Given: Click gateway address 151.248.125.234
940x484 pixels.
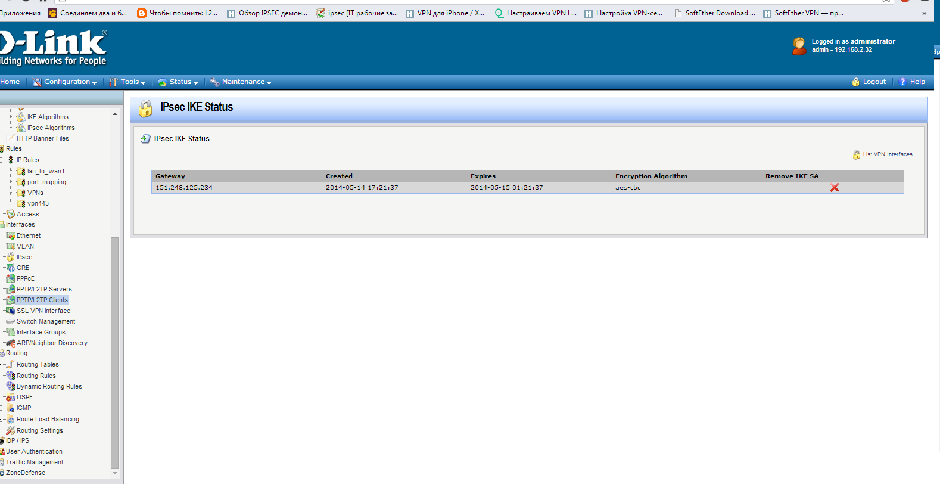Looking at the screenshot, I should (184, 188).
